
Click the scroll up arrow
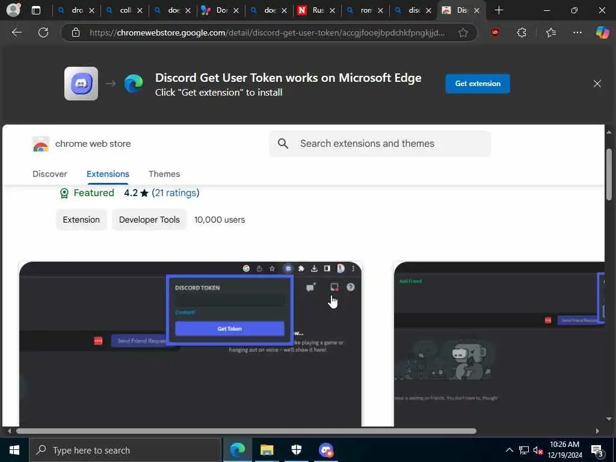click(x=609, y=132)
